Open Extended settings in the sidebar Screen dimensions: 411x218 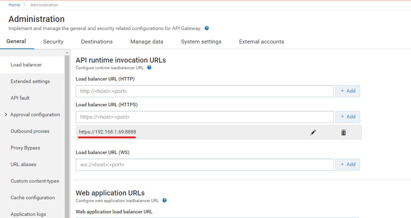tap(30, 81)
